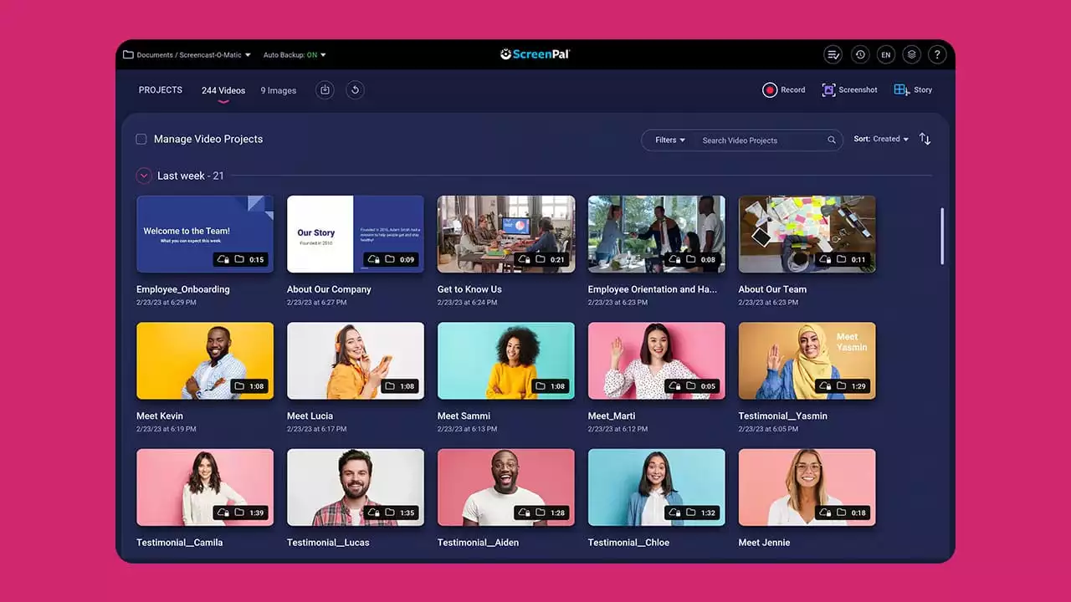Click the 1:29 duration label on Testimonial_Yasmin

[859, 386]
